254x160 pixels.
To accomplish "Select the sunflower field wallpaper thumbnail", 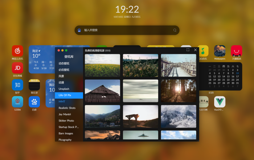I will click(x=103, y=65).
